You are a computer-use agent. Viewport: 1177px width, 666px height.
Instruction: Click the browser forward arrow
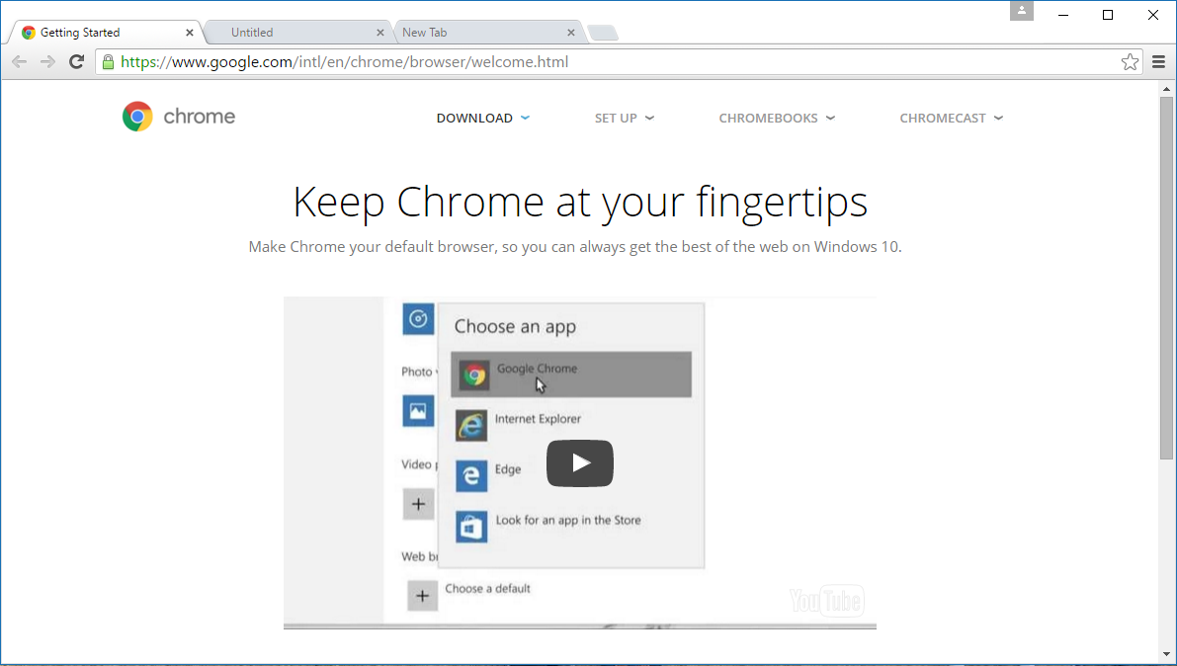47,61
